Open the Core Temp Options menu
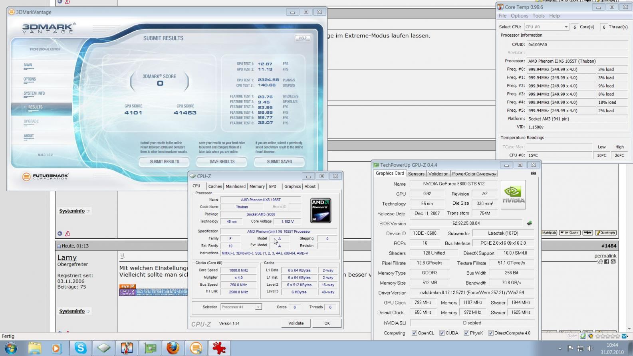633x356 pixels. [x=519, y=16]
